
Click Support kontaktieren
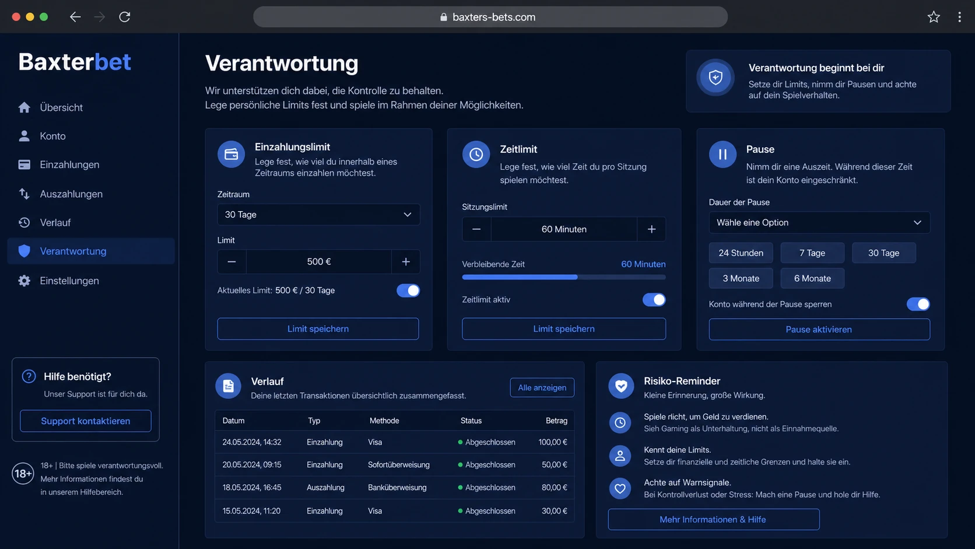tap(86, 421)
